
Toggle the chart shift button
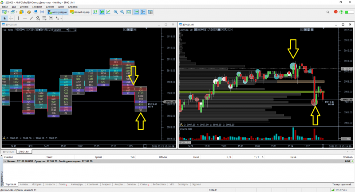pos(143,12)
